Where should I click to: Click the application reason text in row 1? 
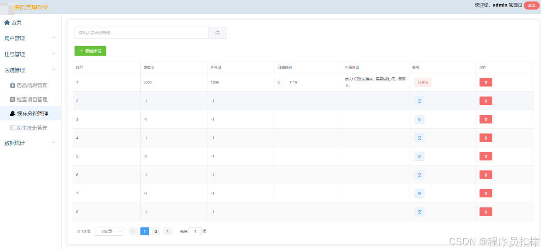(375, 82)
